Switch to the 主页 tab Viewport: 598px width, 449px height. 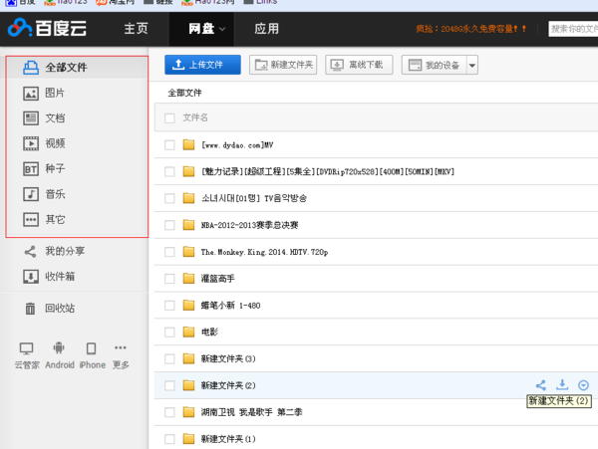(136, 29)
